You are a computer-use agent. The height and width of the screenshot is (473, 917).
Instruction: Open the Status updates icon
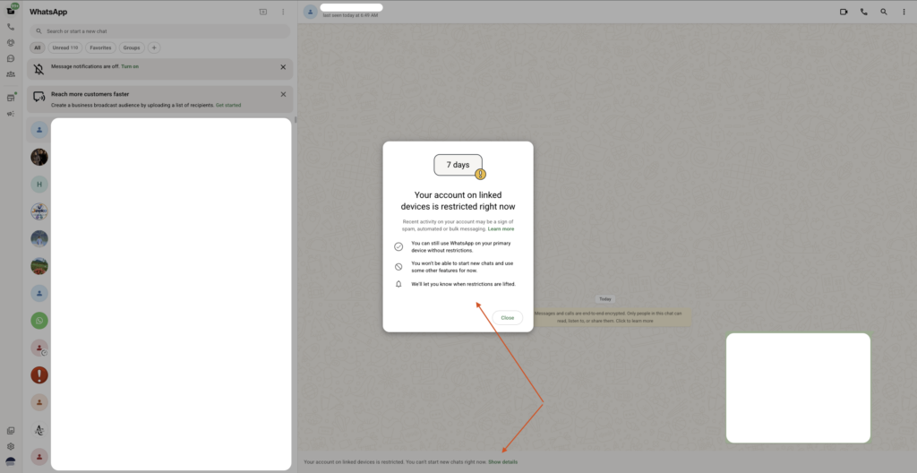click(11, 43)
